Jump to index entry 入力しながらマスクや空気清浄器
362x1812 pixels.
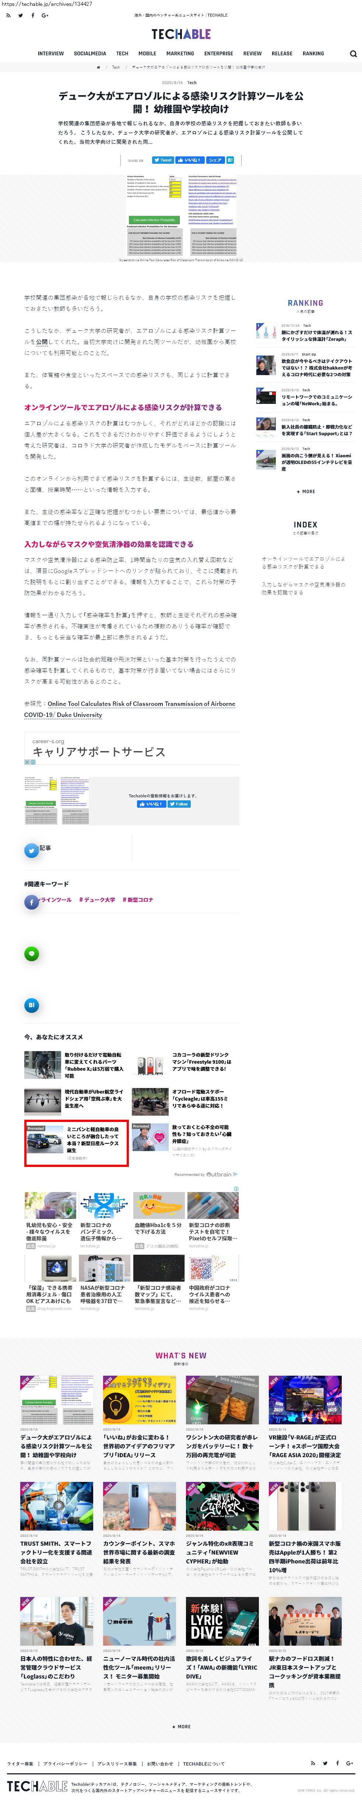click(x=304, y=588)
